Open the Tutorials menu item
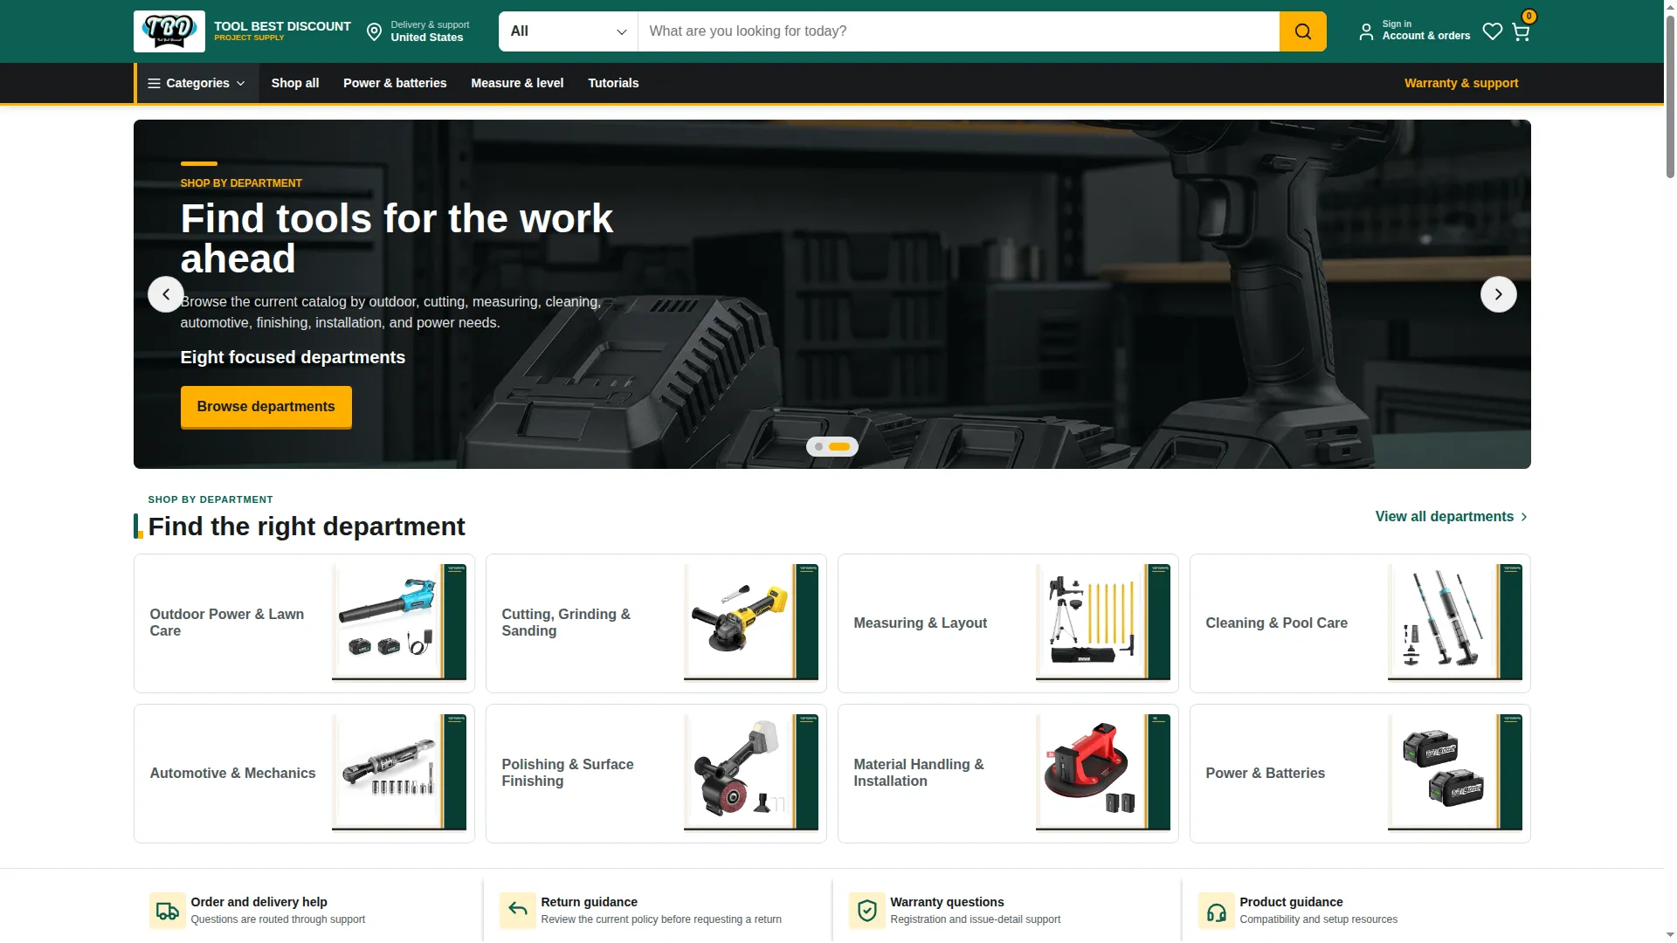This screenshot has height=943, width=1677. coord(613,83)
